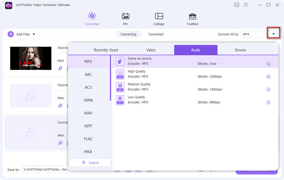Click the enhance star icon of first file
The width and height of the screenshot is (284, 180).
(60, 68)
